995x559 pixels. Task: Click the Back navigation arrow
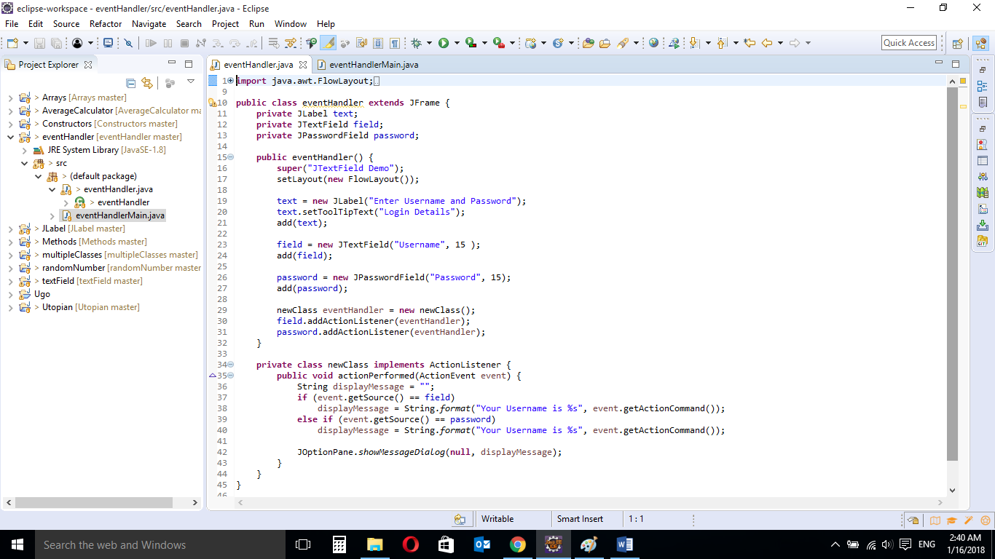(766, 43)
